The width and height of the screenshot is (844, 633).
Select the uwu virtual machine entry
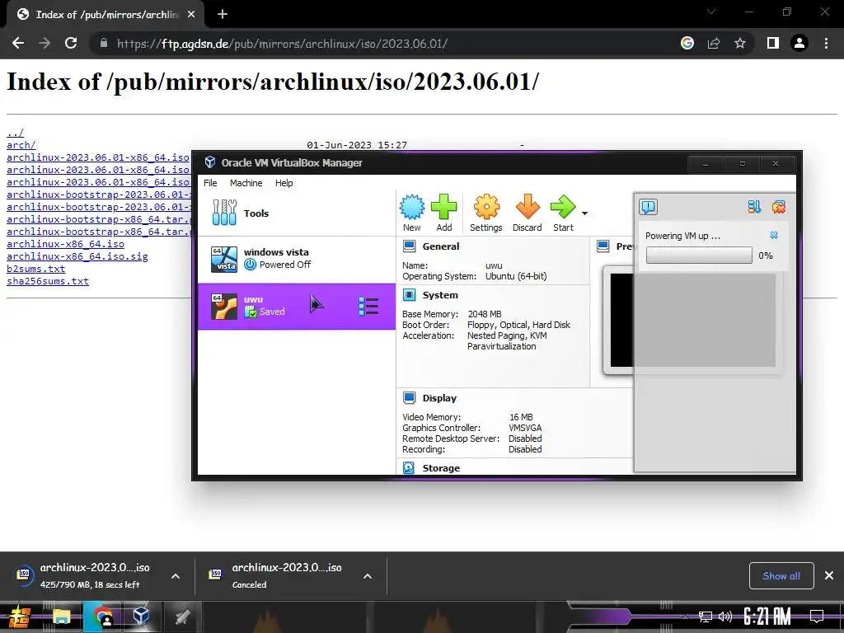coord(297,307)
